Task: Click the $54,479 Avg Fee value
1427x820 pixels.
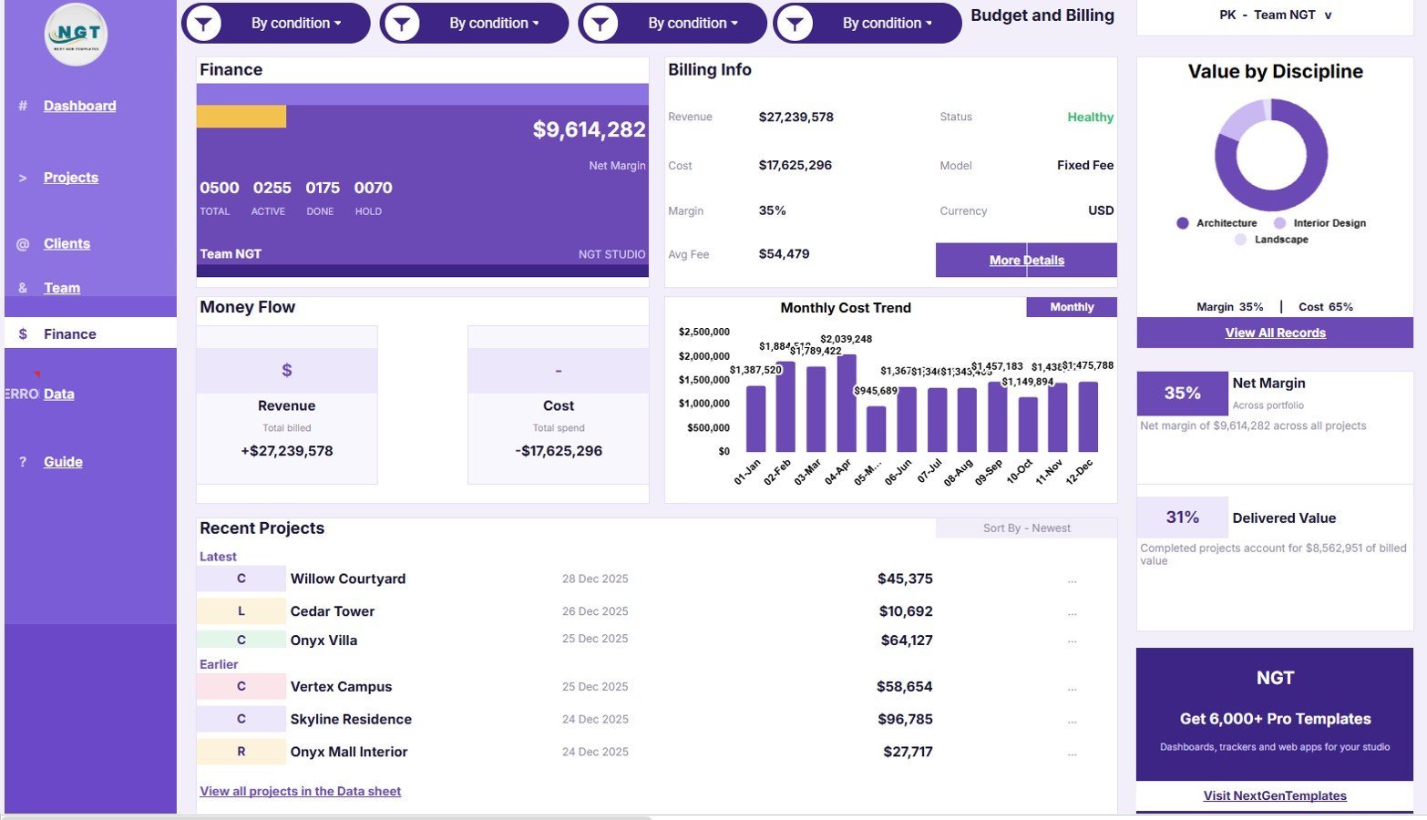Action: click(784, 254)
